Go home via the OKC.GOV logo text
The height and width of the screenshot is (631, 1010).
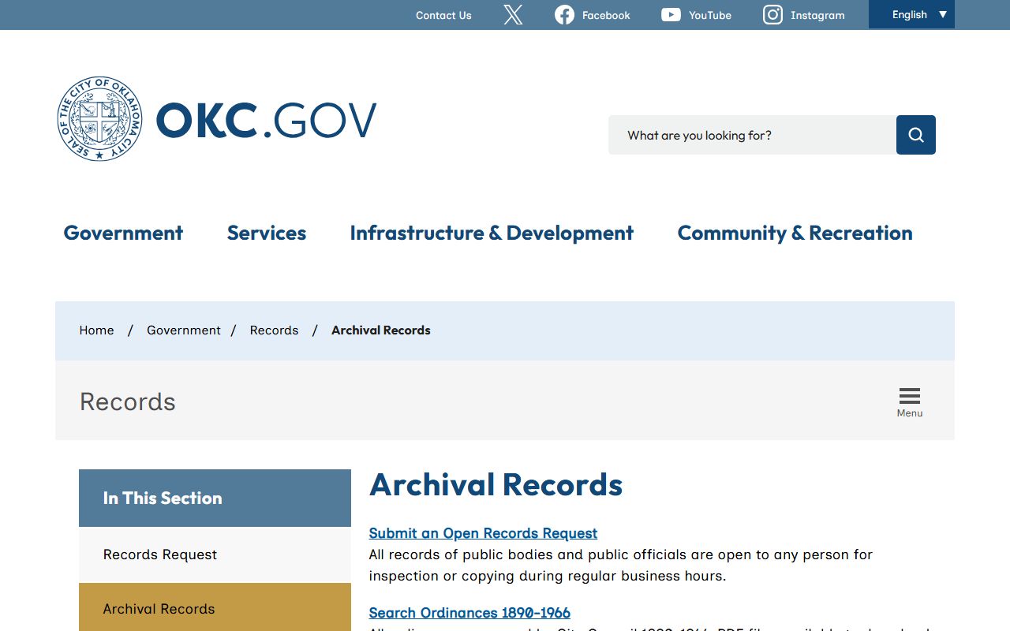coord(266,121)
